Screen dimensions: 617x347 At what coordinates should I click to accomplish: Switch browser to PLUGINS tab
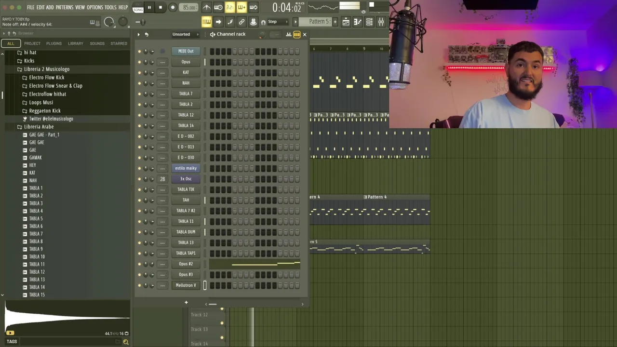click(x=54, y=43)
